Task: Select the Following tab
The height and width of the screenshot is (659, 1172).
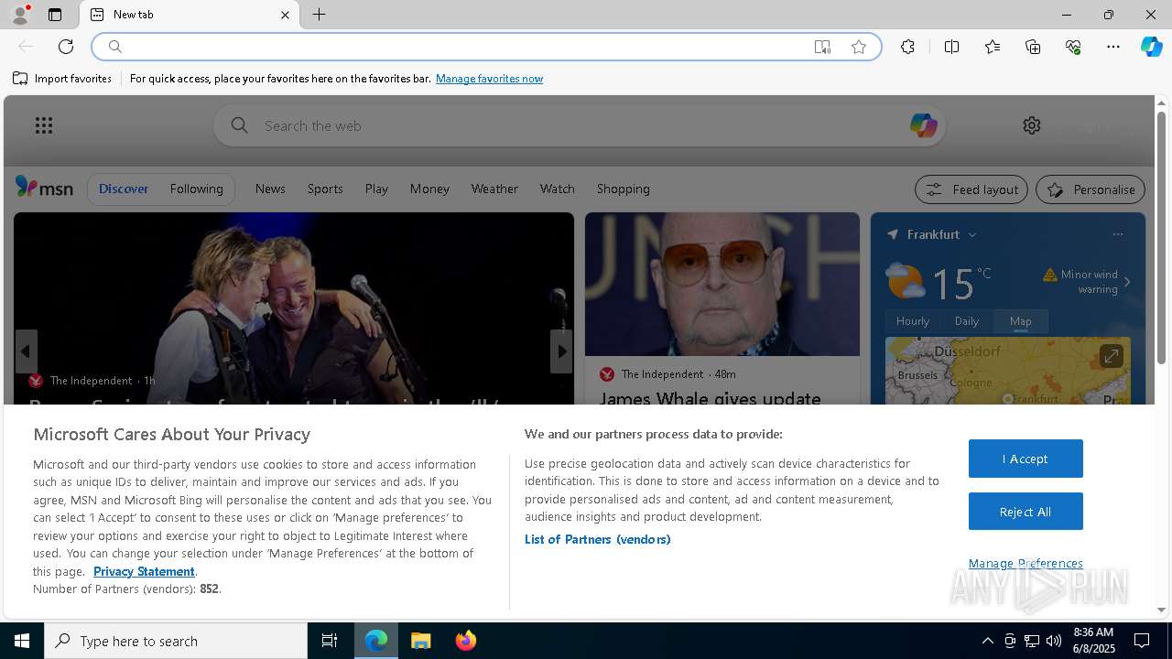Action: point(196,189)
